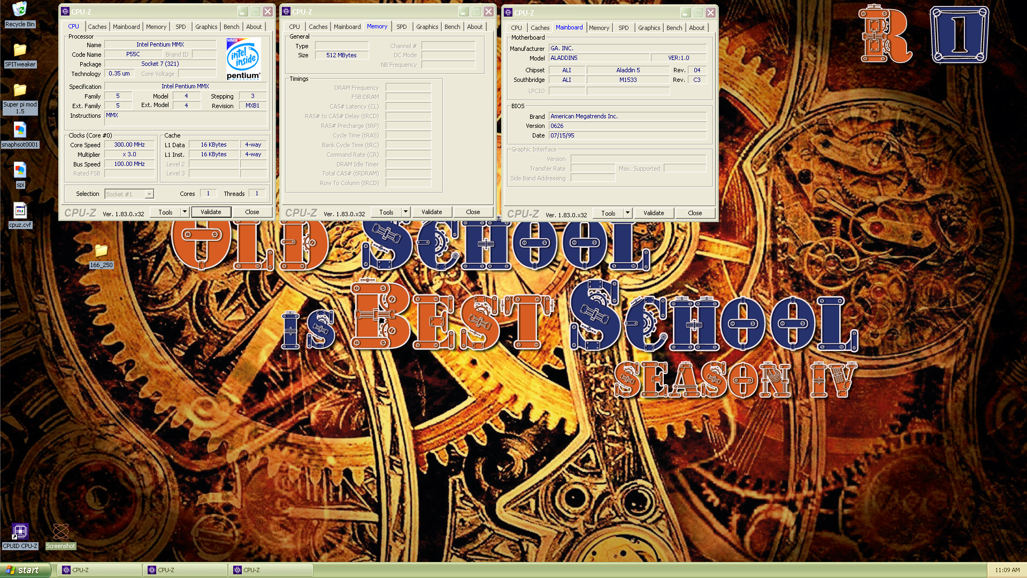Click the Start button
1027x578 pixels.
(25, 570)
